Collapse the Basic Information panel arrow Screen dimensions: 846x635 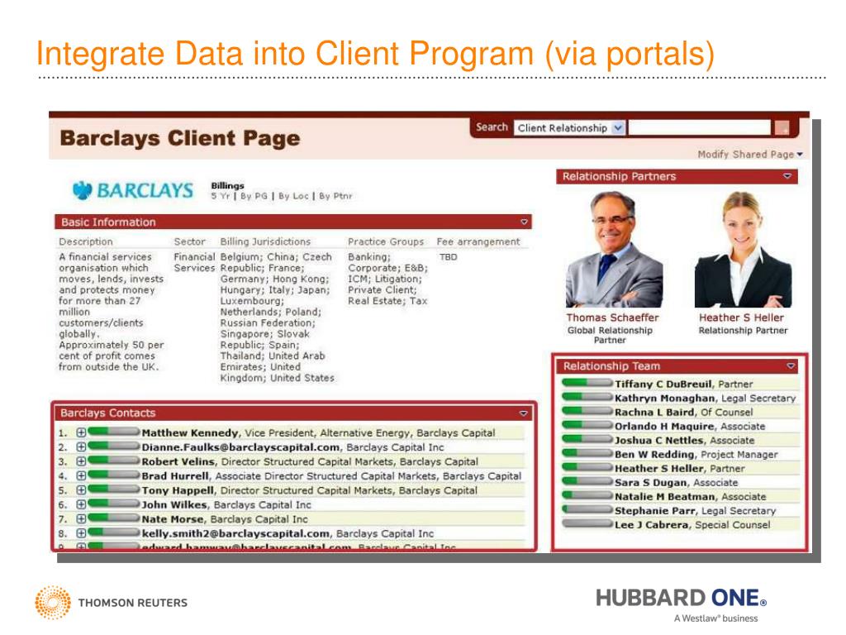(524, 222)
